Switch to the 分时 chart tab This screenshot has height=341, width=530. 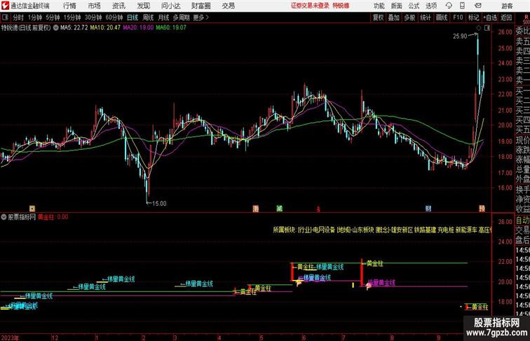tap(18, 18)
